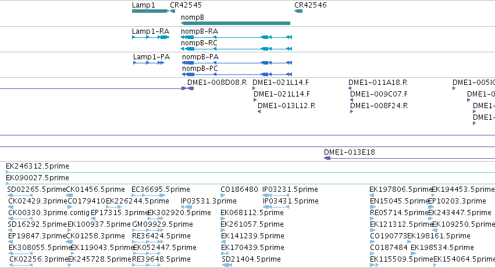The width and height of the screenshot is (495, 268).
Task: Click the DME1-011A18.R feature
Action: pos(350,88)
